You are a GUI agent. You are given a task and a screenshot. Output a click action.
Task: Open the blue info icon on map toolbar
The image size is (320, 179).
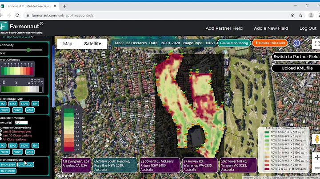(x=296, y=43)
